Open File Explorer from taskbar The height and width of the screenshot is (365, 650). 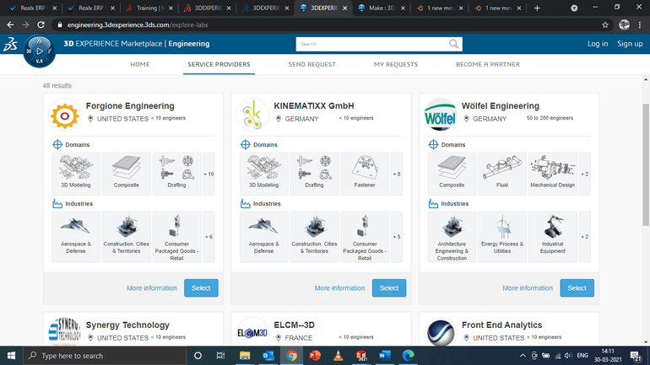point(245,356)
